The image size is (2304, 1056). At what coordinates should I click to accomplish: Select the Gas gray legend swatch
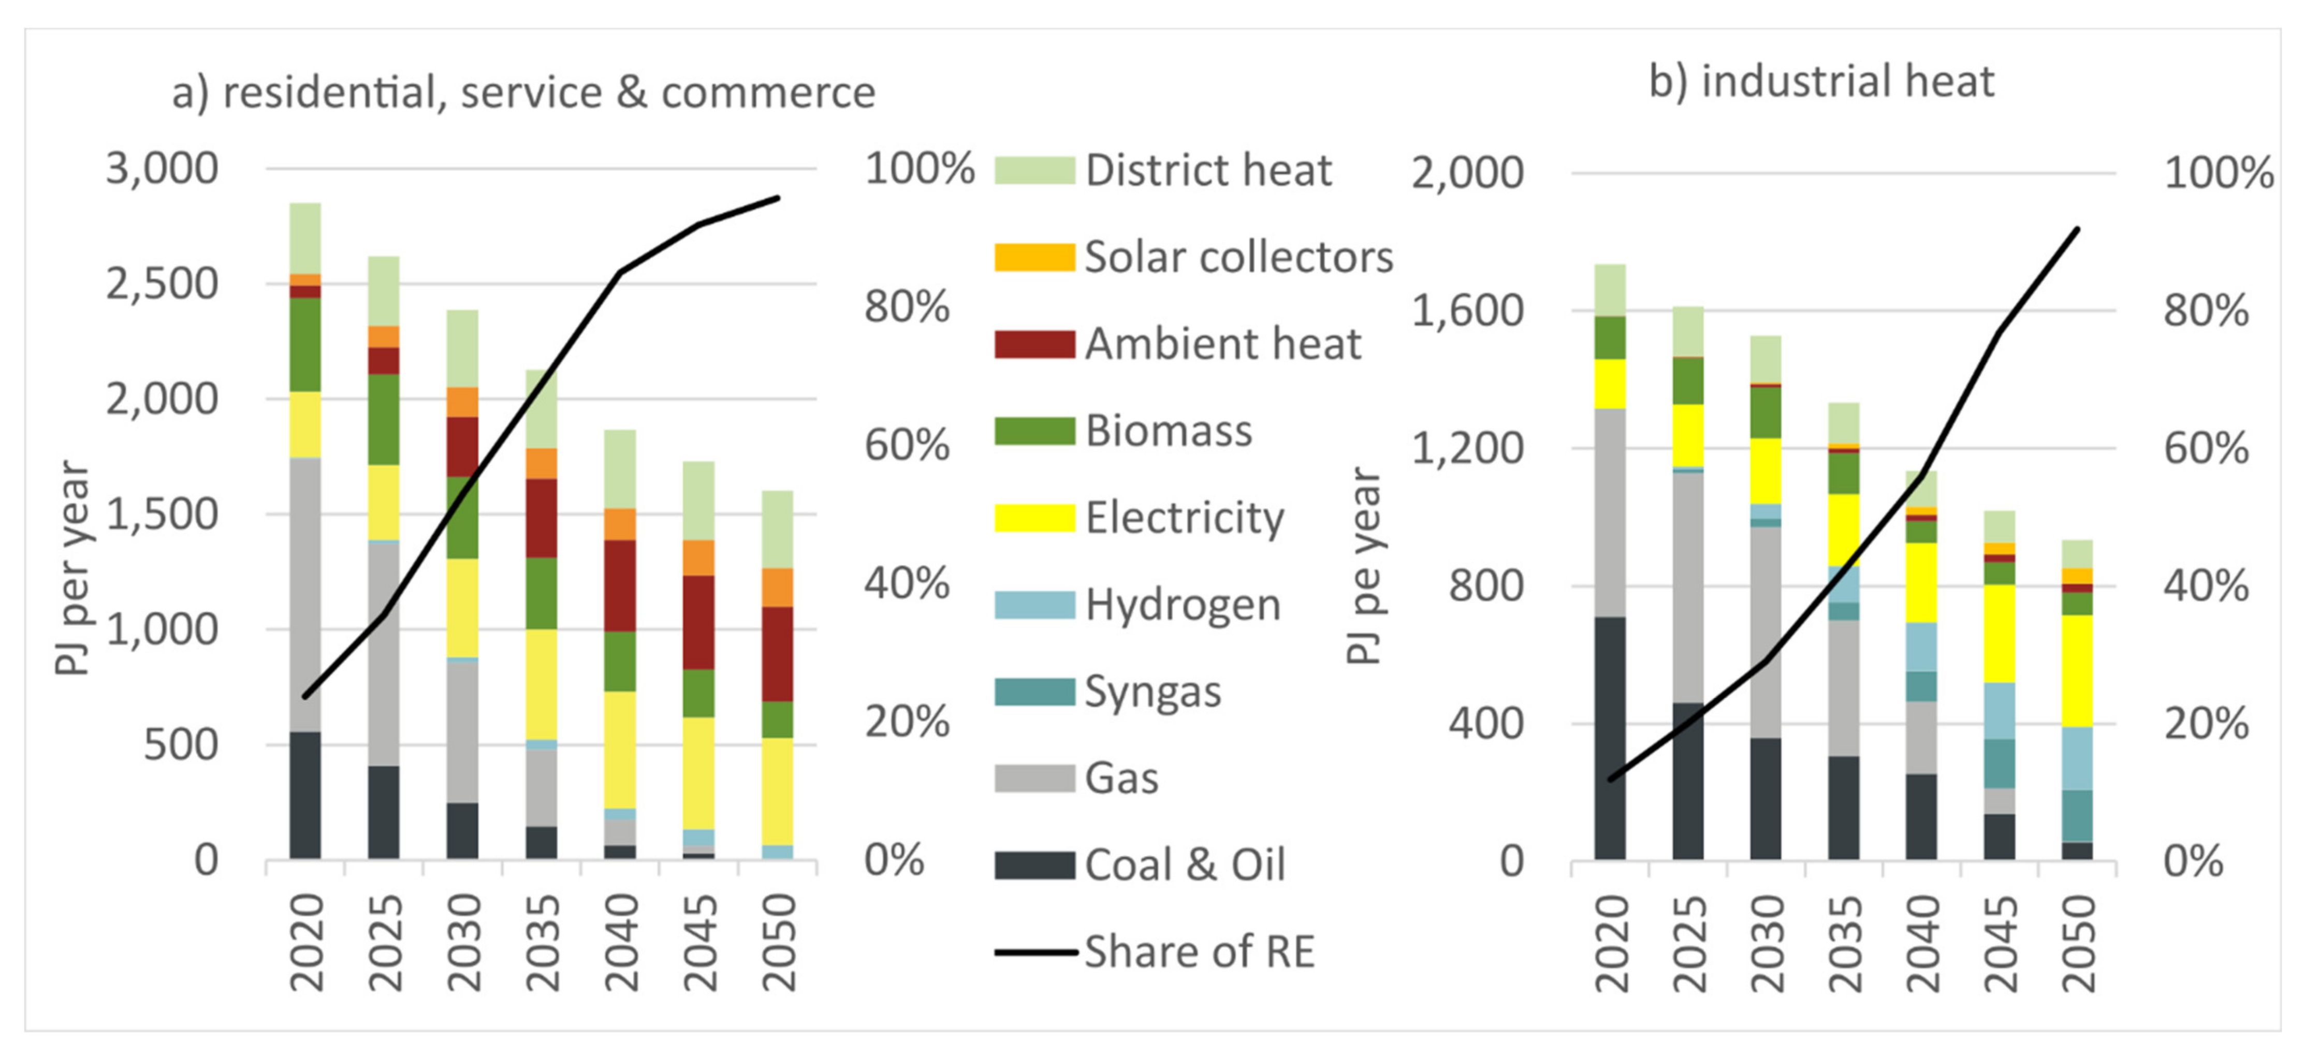(x=1034, y=778)
